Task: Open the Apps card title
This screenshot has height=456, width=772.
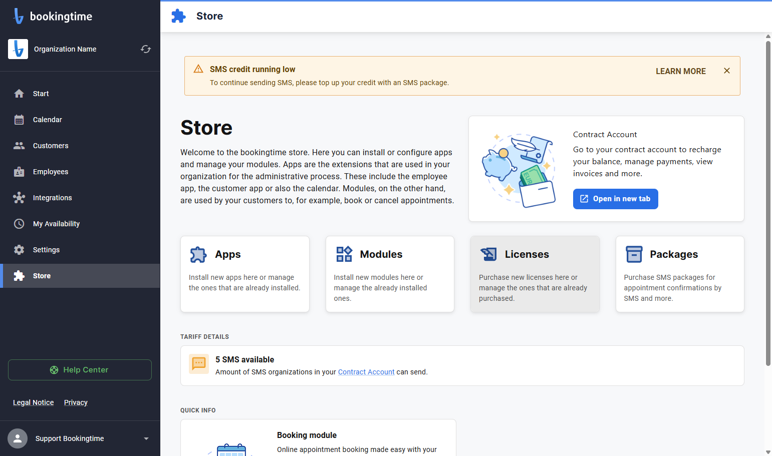Action: 228,254
